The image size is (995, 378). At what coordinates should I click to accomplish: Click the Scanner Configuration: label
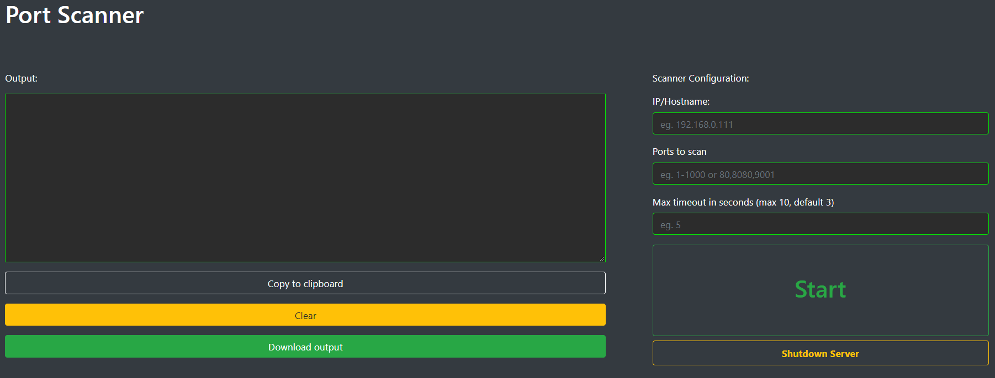(x=701, y=78)
